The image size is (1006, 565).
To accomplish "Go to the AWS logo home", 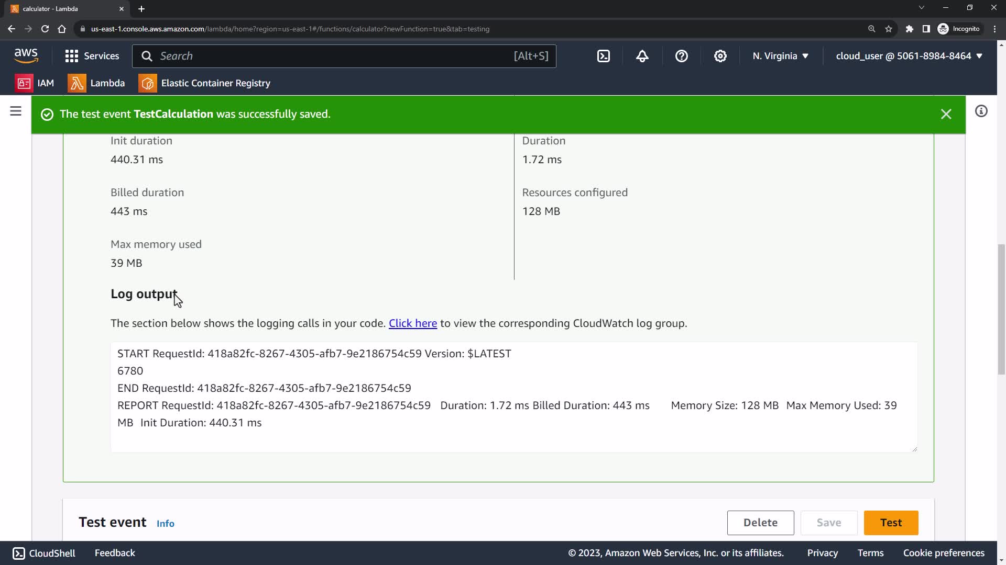I will tap(26, 55).
